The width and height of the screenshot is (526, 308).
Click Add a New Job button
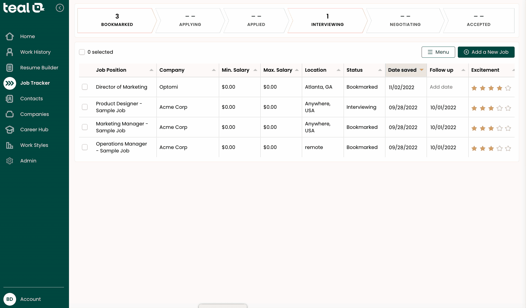click(x=486, y=52)
